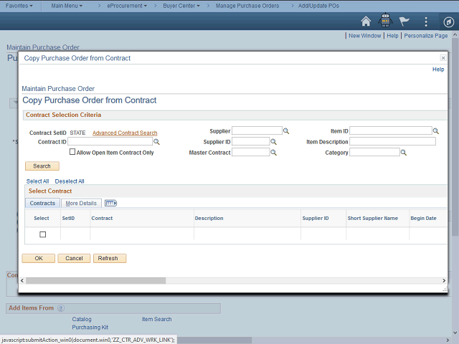Expand the Main Menu dropdown
459x344 pixels.
(67, 6)
